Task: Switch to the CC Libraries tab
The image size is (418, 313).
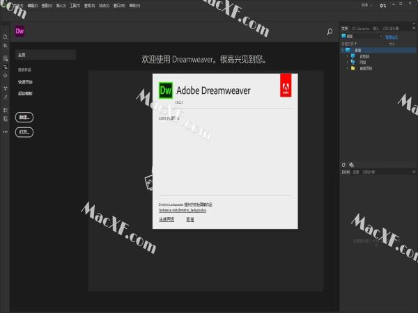Action: point(360,29)
